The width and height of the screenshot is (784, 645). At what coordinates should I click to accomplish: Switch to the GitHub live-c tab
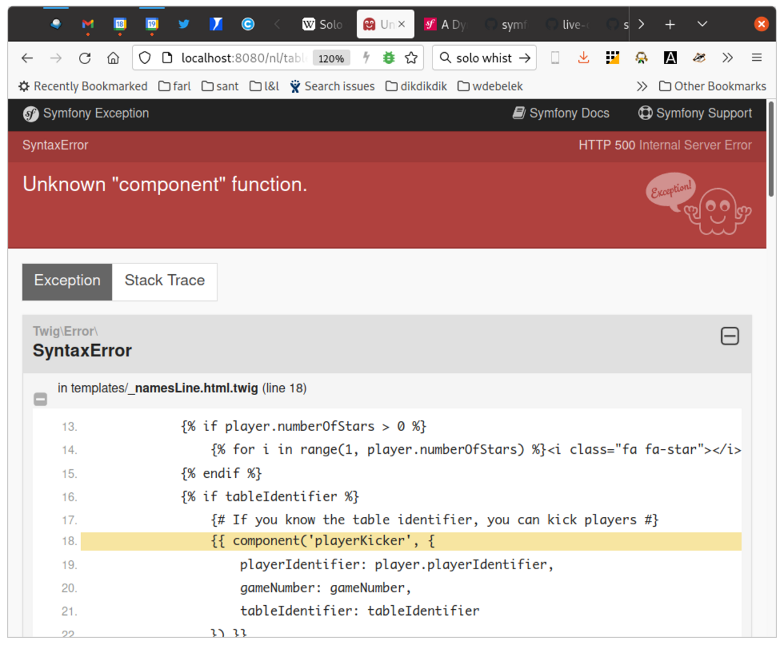point(568,24)
